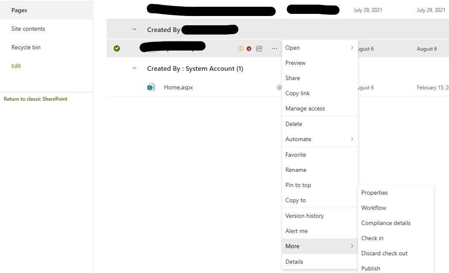
Task: Select Preview from the context menu
Action: (x=296, y=63)
